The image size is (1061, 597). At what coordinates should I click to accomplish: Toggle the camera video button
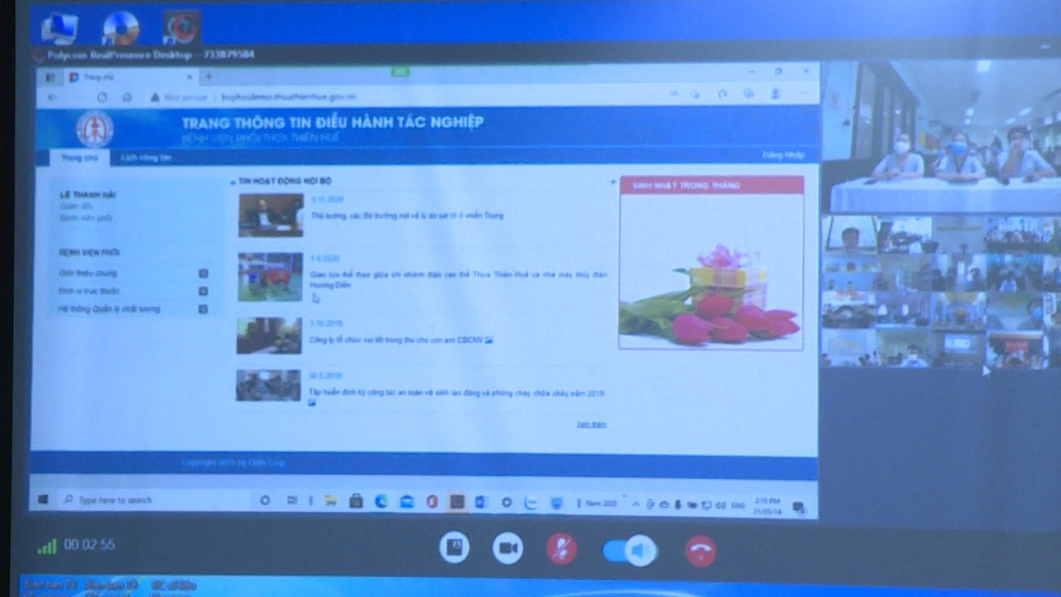(x=507, y=548)
